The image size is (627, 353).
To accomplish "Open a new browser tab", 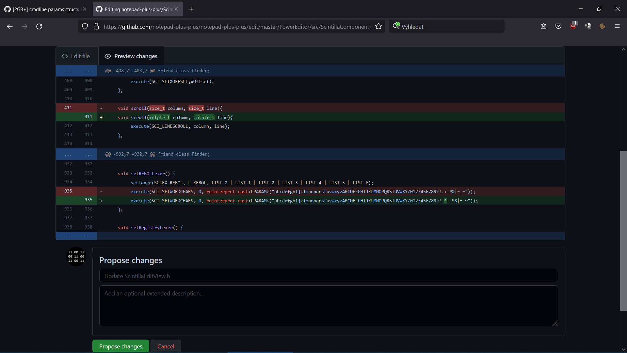I will 192,9.
